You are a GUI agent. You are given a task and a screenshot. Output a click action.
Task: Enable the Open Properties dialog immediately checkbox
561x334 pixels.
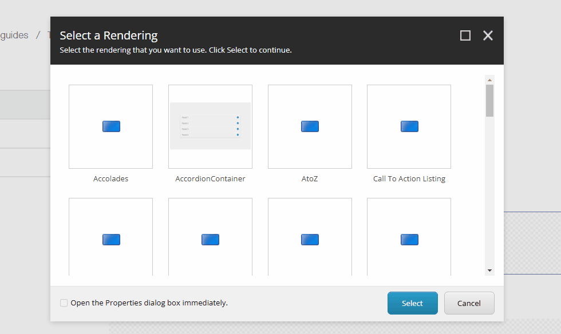point(64,303)
